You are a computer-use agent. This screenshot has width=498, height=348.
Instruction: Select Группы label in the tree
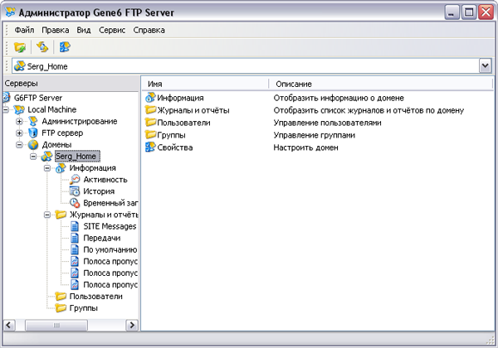click(84, 308)
